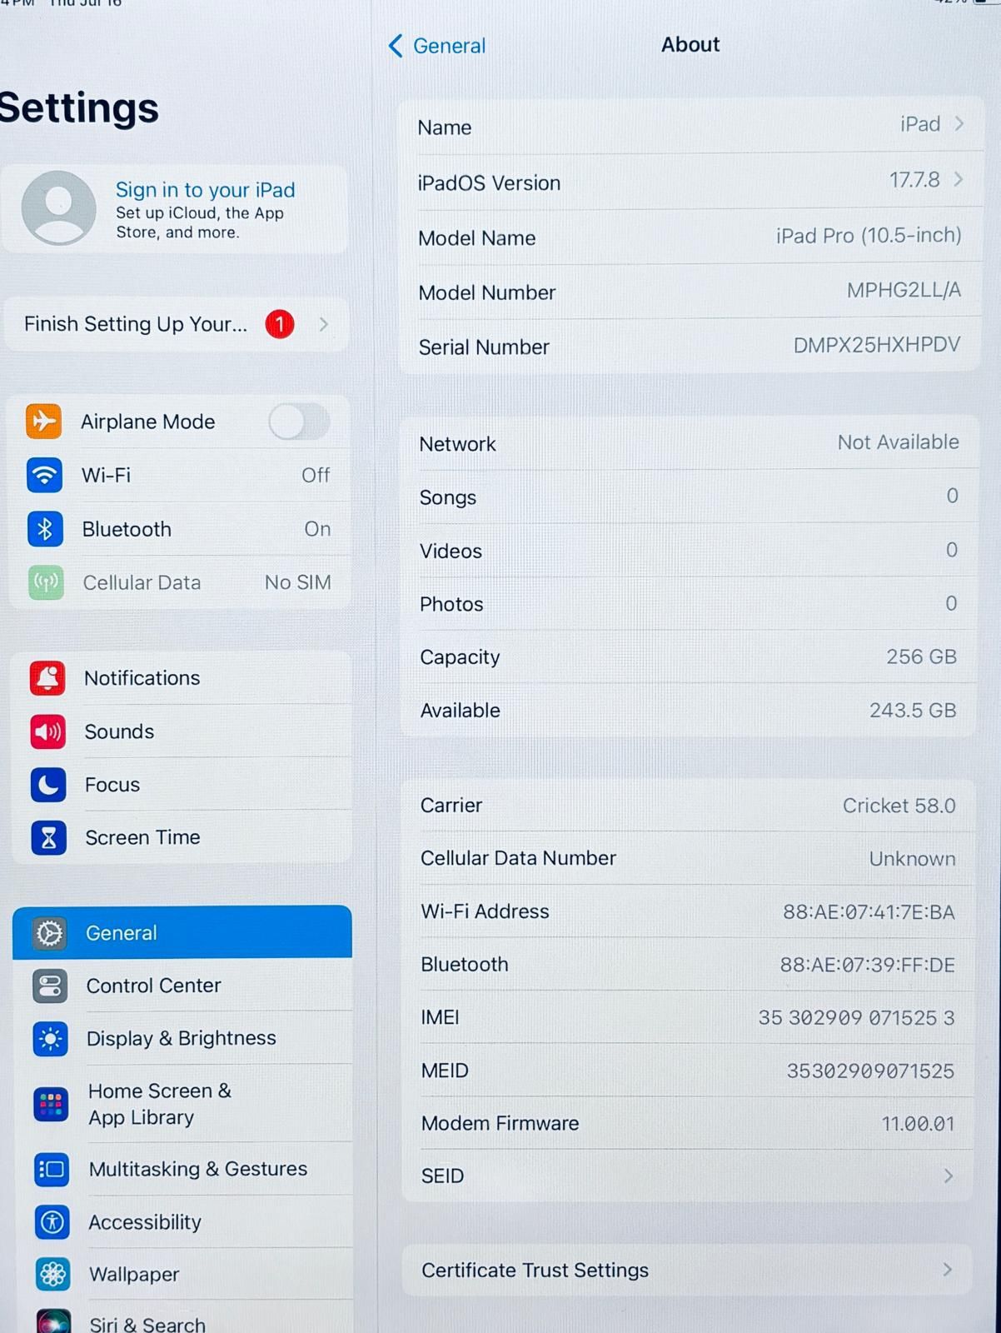Tap the Multitasking & Gestures icon
The image size is (1001, 1333).
52,1170
